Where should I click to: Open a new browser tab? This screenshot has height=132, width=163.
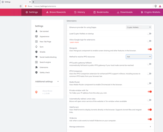(x=33, y=2)
